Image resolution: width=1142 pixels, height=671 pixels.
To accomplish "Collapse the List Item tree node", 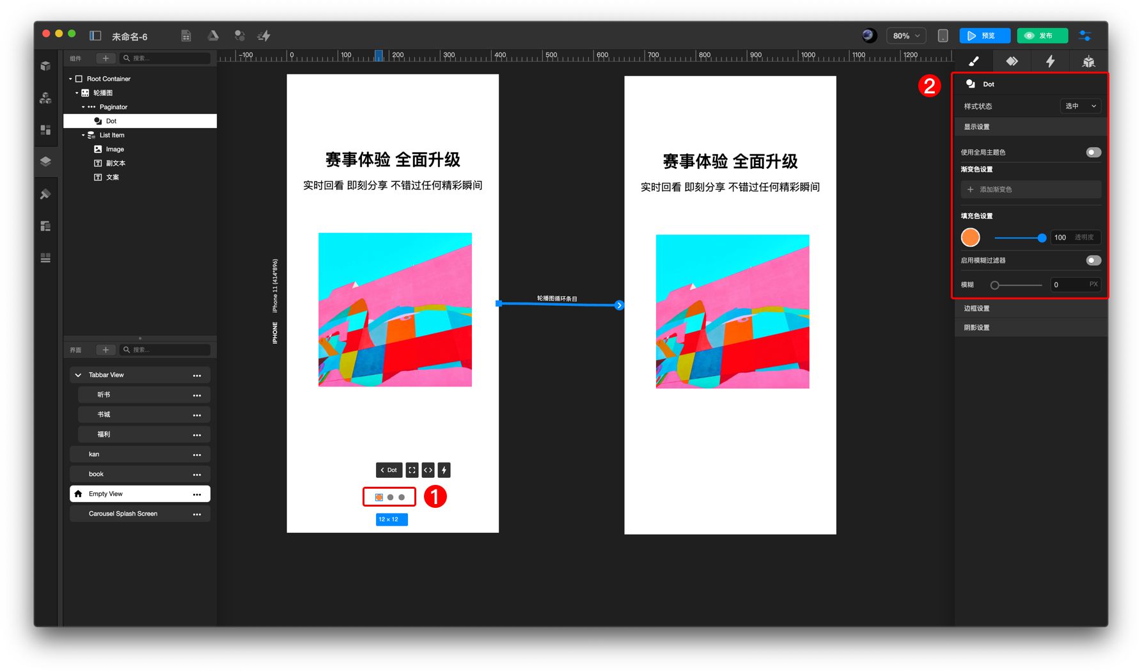I will click(83, 135).
